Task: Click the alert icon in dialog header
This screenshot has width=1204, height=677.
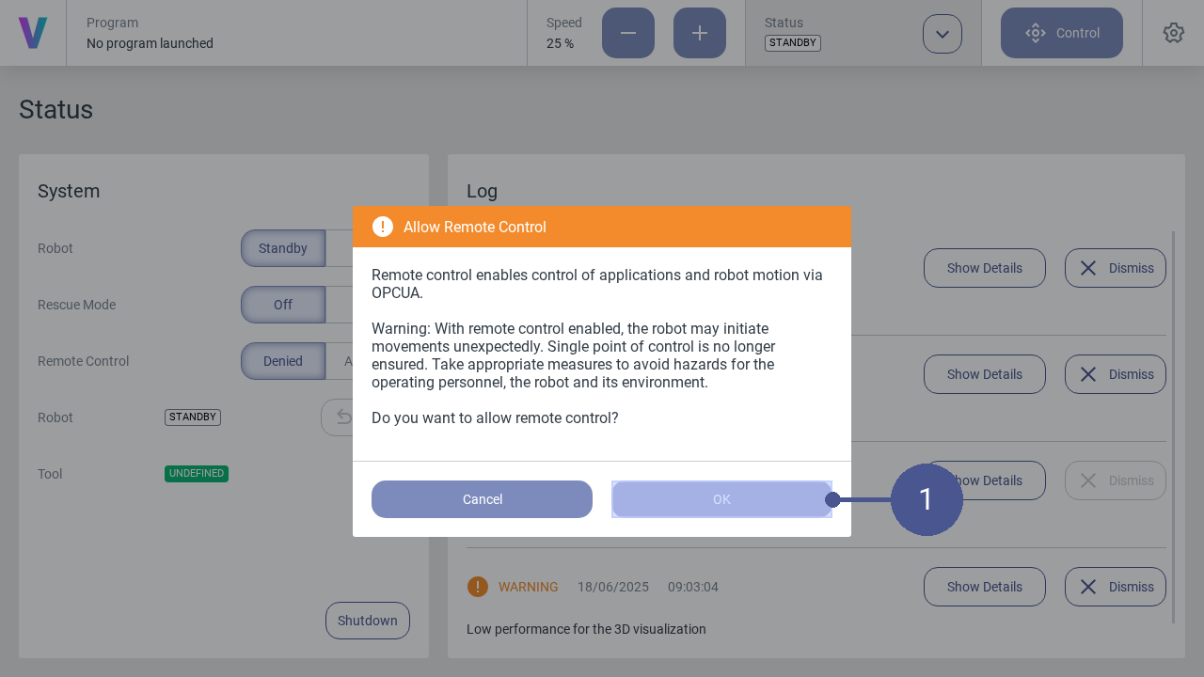Action: pos(383,227)
